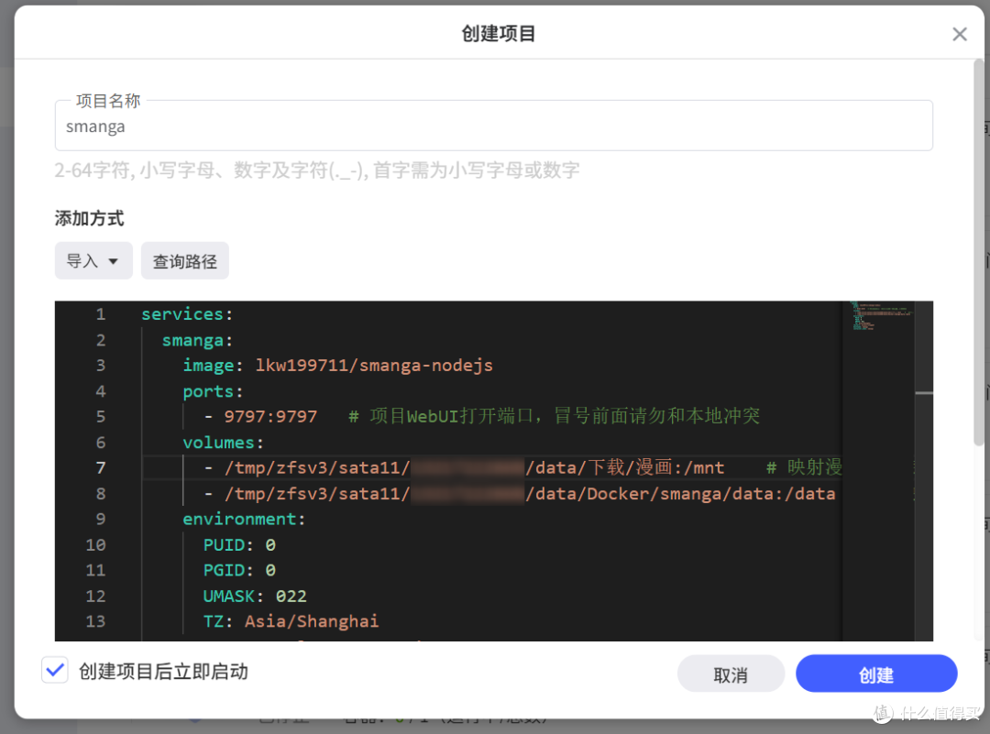Click the port mapping '9797:9797'

pyautogui.click(x=270, y=417)
